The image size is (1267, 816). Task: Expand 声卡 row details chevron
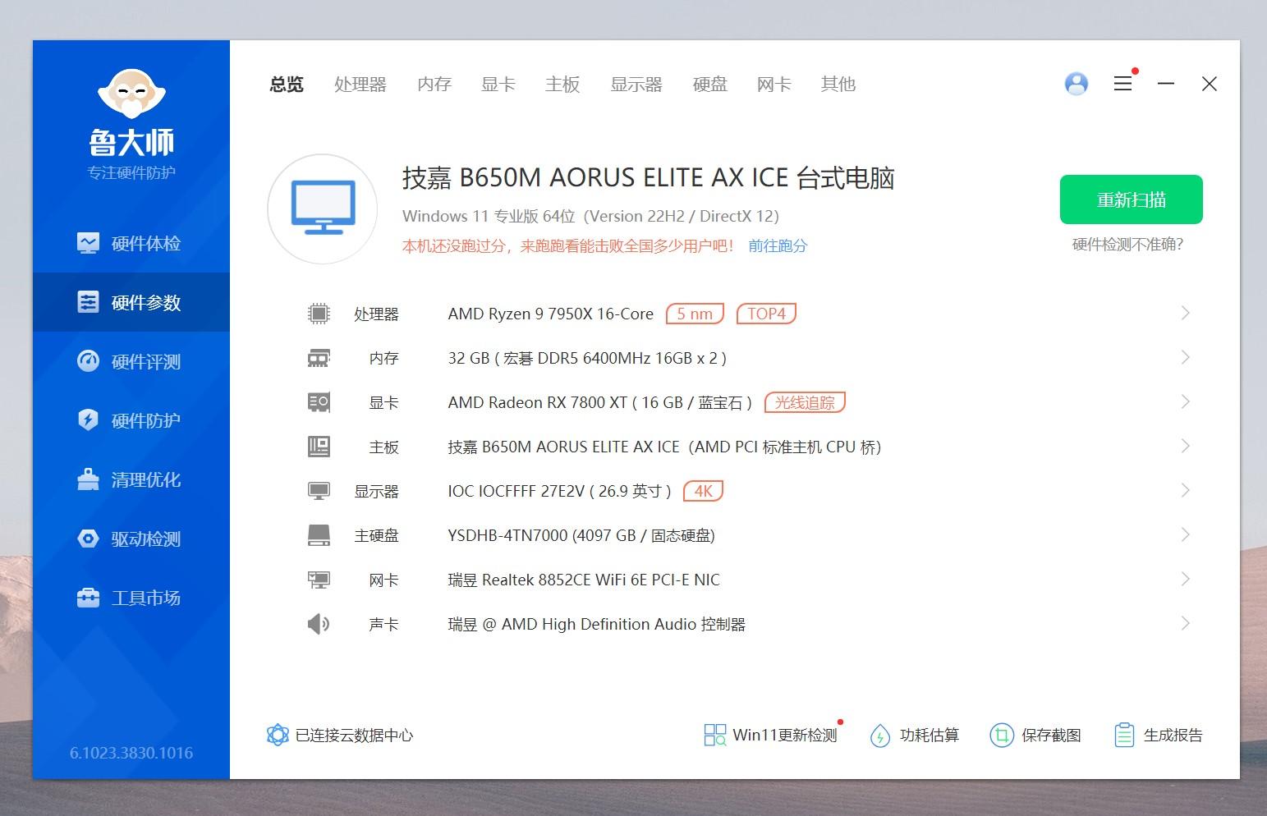click(1185, 623)
